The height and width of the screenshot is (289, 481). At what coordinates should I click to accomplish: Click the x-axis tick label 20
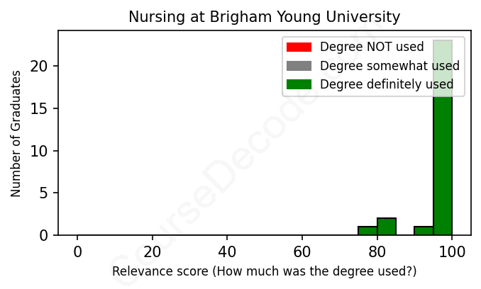pos(152,251)
